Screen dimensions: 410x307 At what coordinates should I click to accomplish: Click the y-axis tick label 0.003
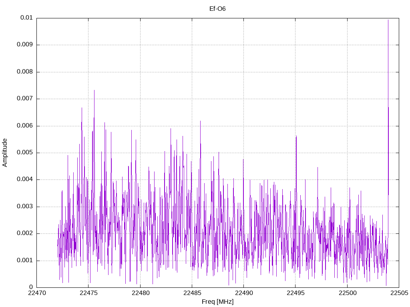[x=25, y=207]
